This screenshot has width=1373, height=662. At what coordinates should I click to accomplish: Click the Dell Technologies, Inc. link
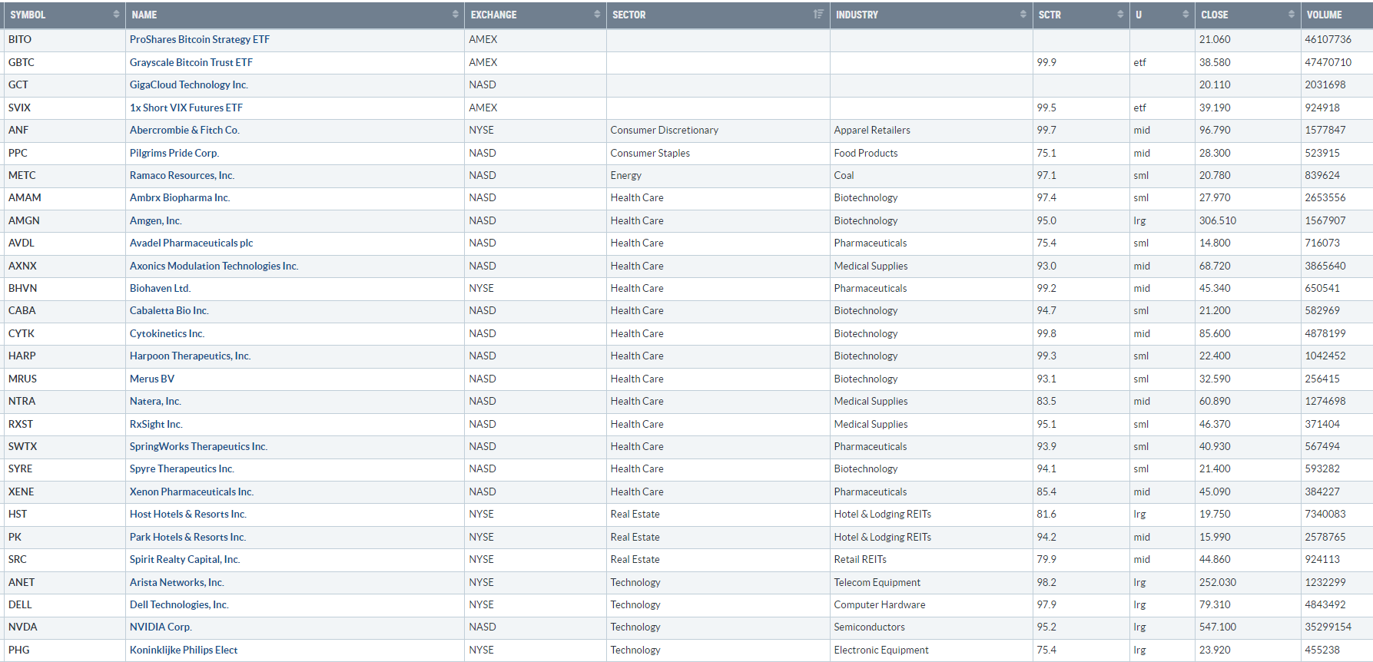tap(179, 604)
